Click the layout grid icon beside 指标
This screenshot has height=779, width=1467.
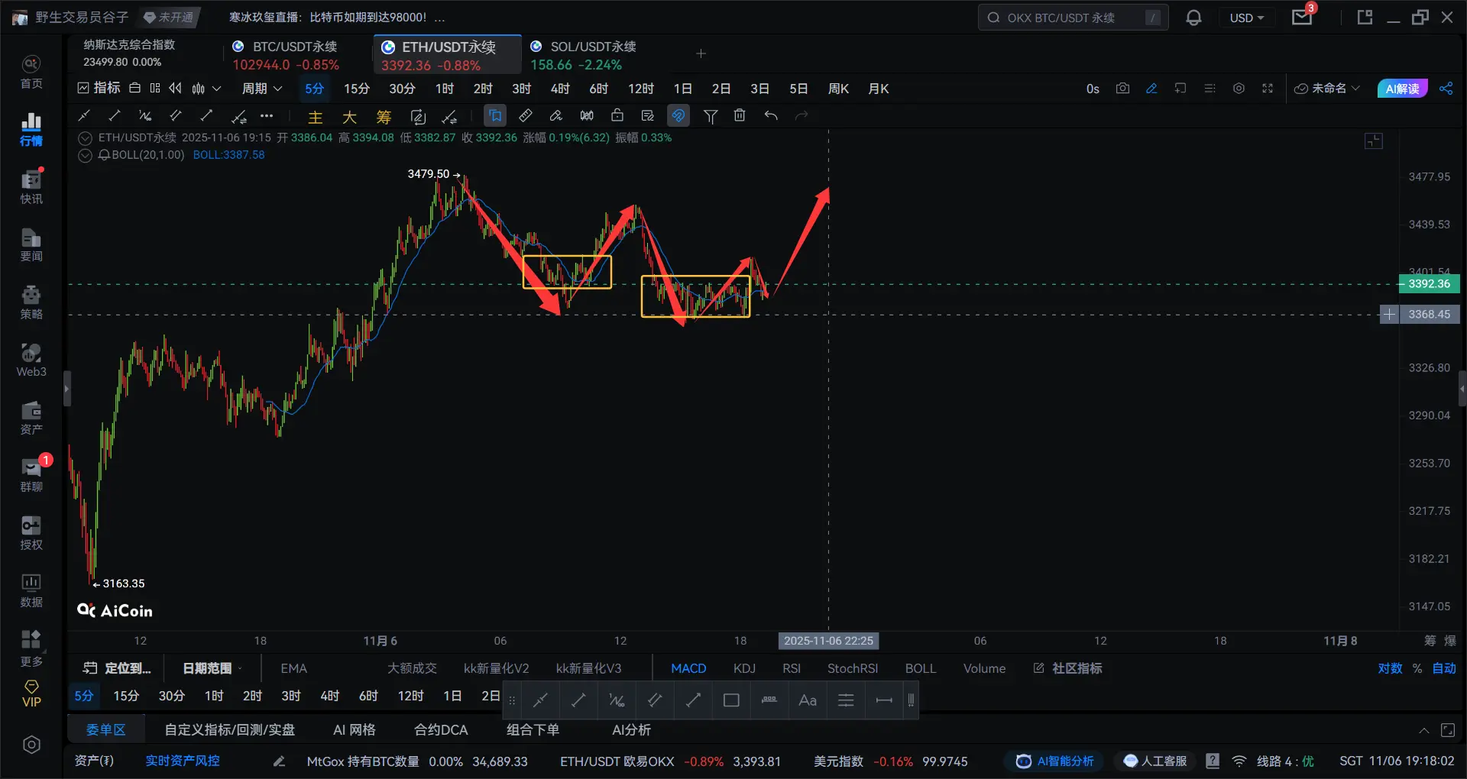(155, 89)
